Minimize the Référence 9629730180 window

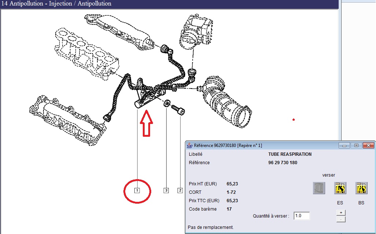(x=344, y=145)
